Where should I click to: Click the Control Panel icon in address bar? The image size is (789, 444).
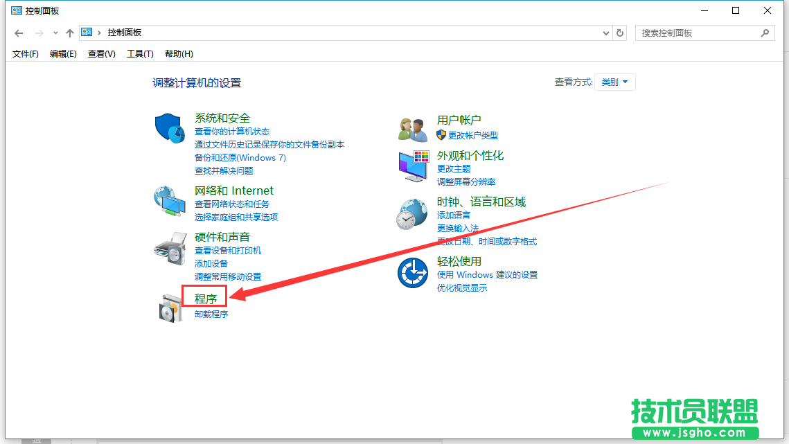click(86, 31)
